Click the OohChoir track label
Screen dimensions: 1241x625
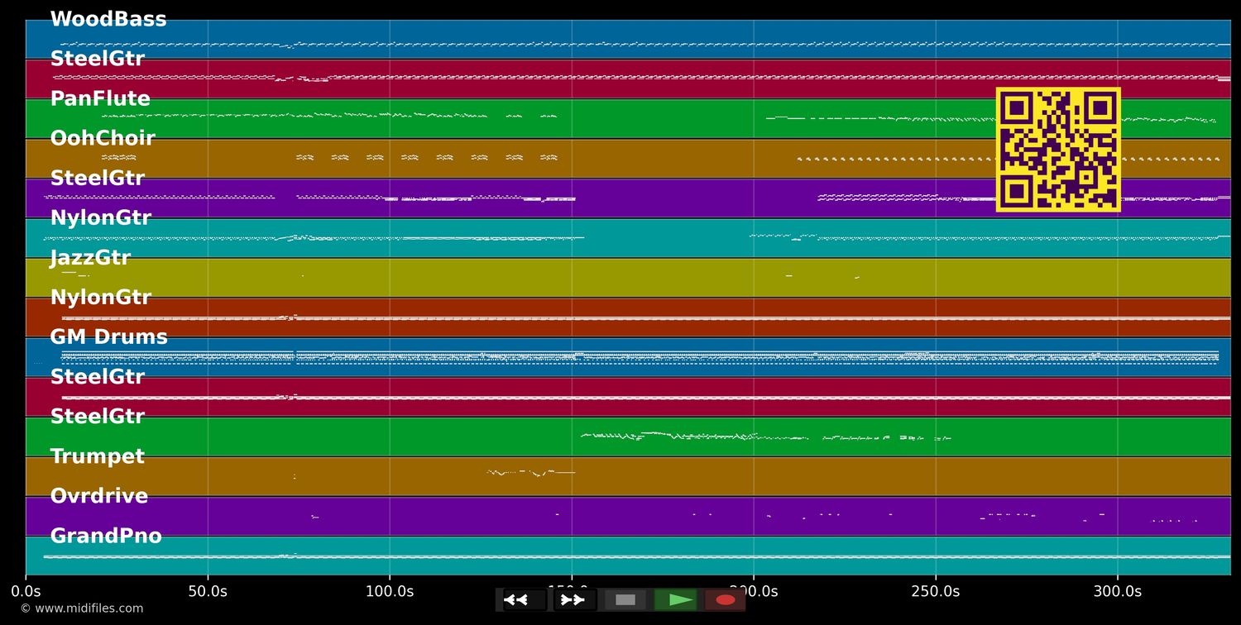click(x=103, y=139)
